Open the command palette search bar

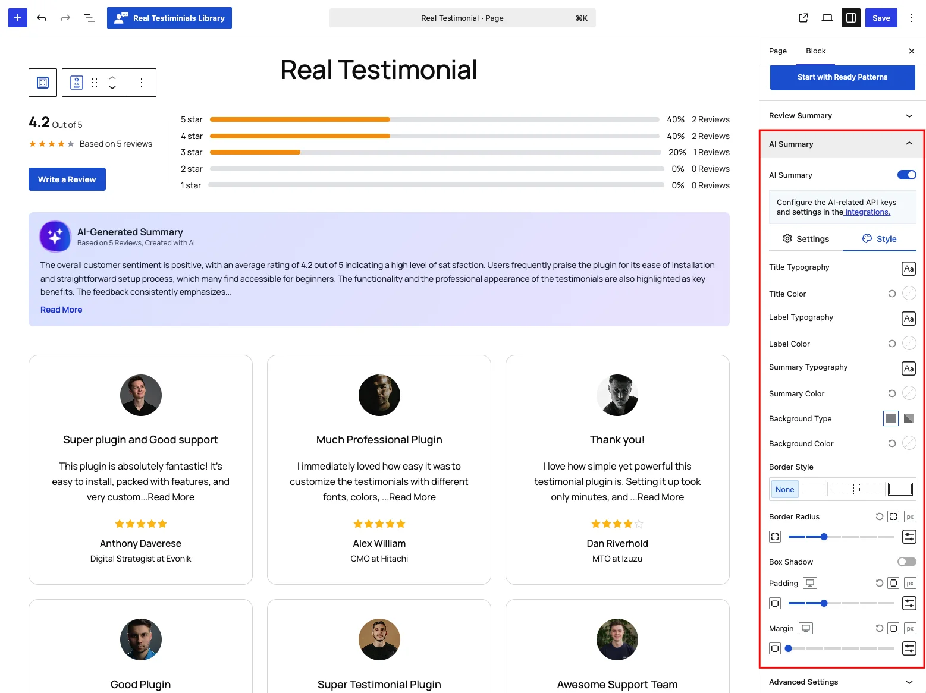tap(462, 18)
